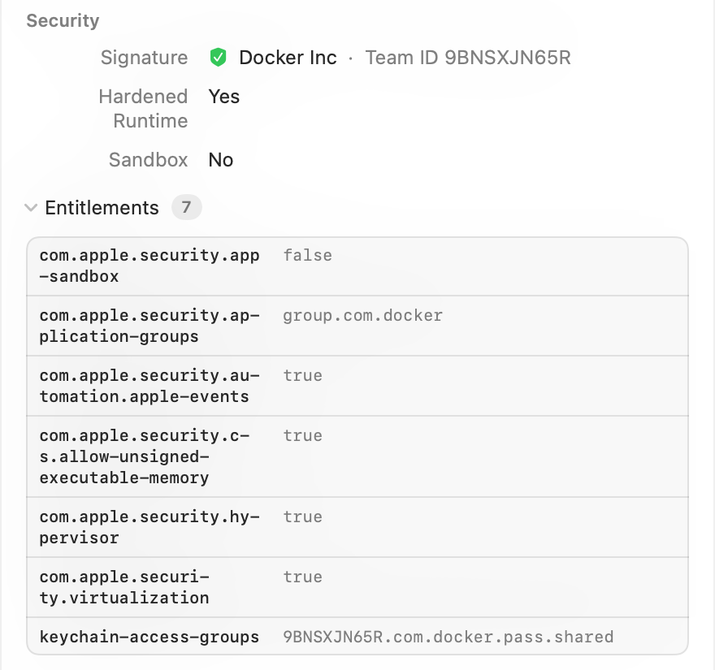Select the Hardened Runtime value Yes

pos(224,97)
